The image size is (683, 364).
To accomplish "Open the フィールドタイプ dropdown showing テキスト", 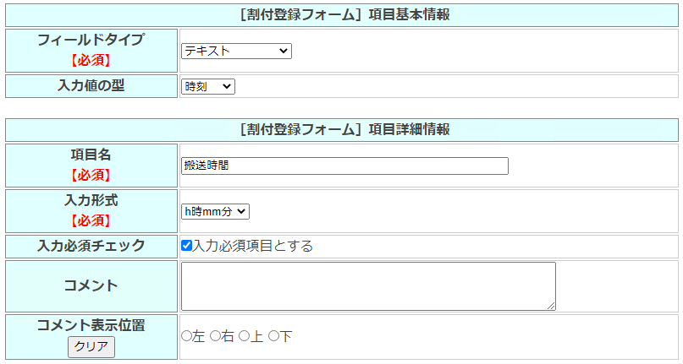I will click(x=236, y=52).
